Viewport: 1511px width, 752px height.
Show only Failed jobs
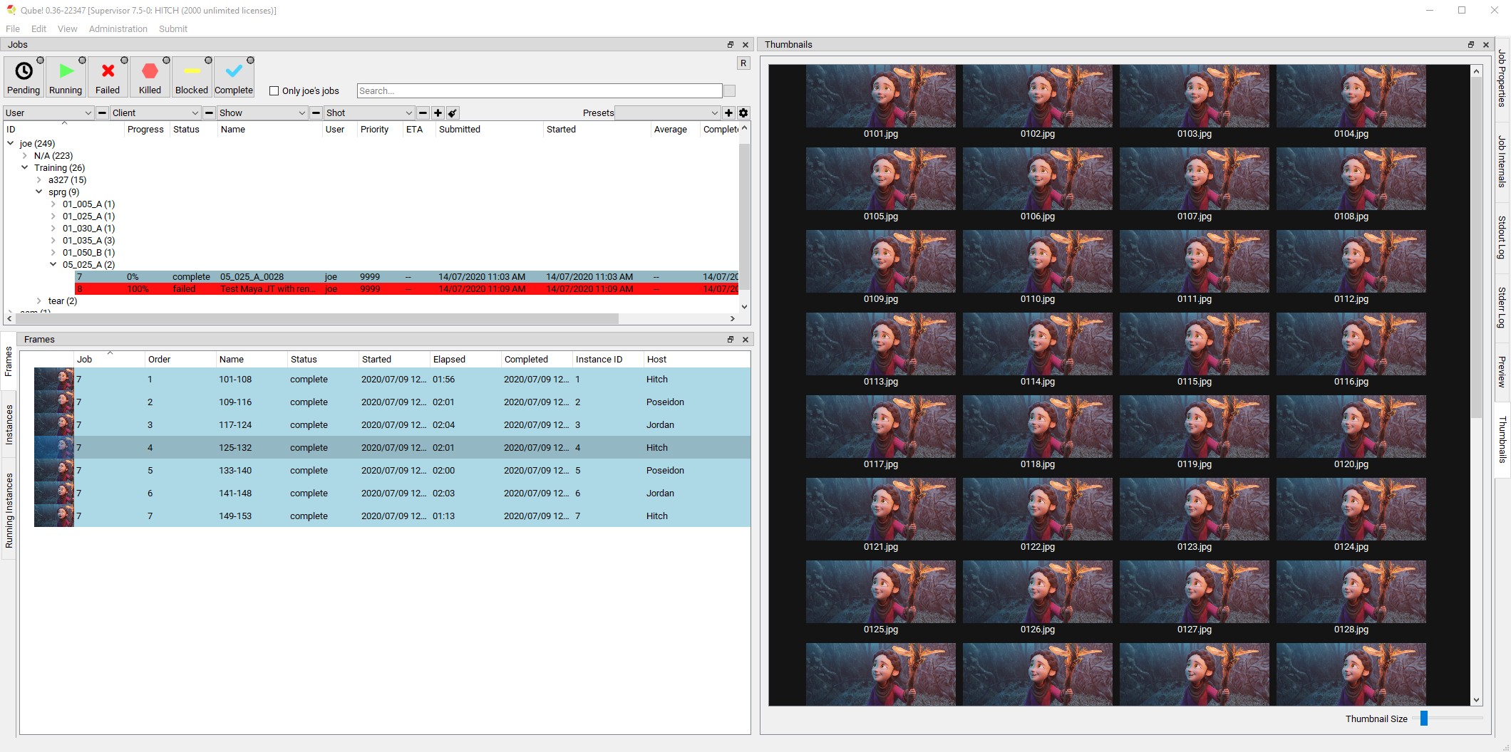click(x=108, y=77)
